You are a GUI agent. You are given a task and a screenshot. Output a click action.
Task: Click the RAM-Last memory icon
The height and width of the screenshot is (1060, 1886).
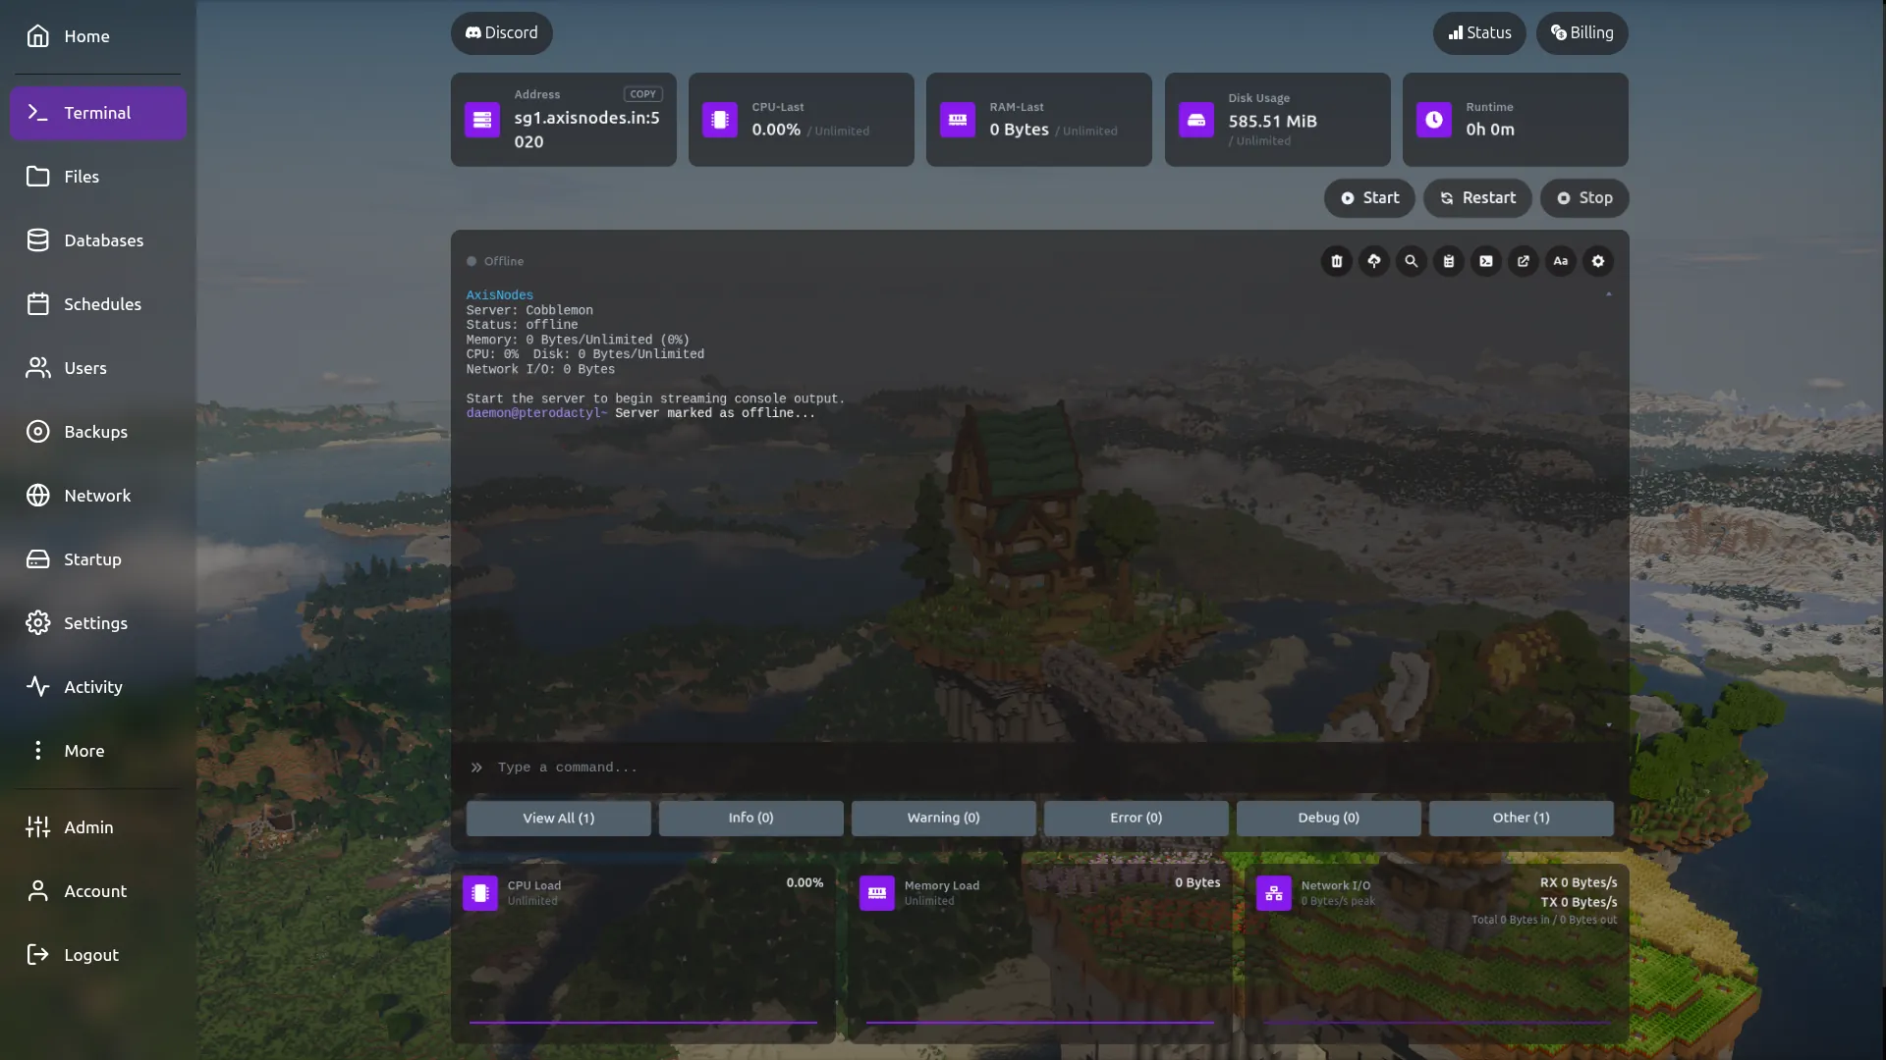pyautogui.click(x=957, y=120)
